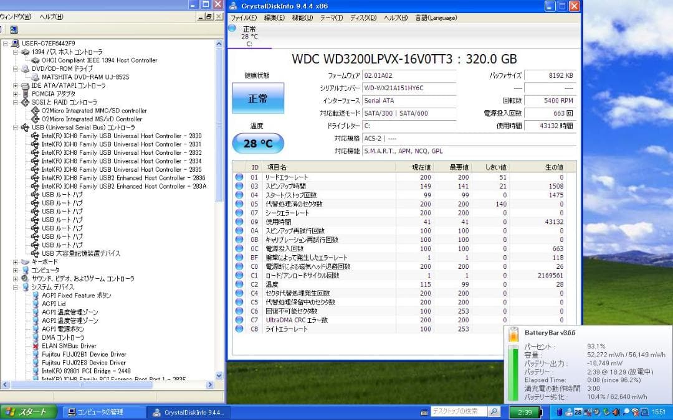Click the 正常 health status button
Image resolution: width=673 pixels, height=420 pixels.
pyautogui.click(x=257, y=98)
